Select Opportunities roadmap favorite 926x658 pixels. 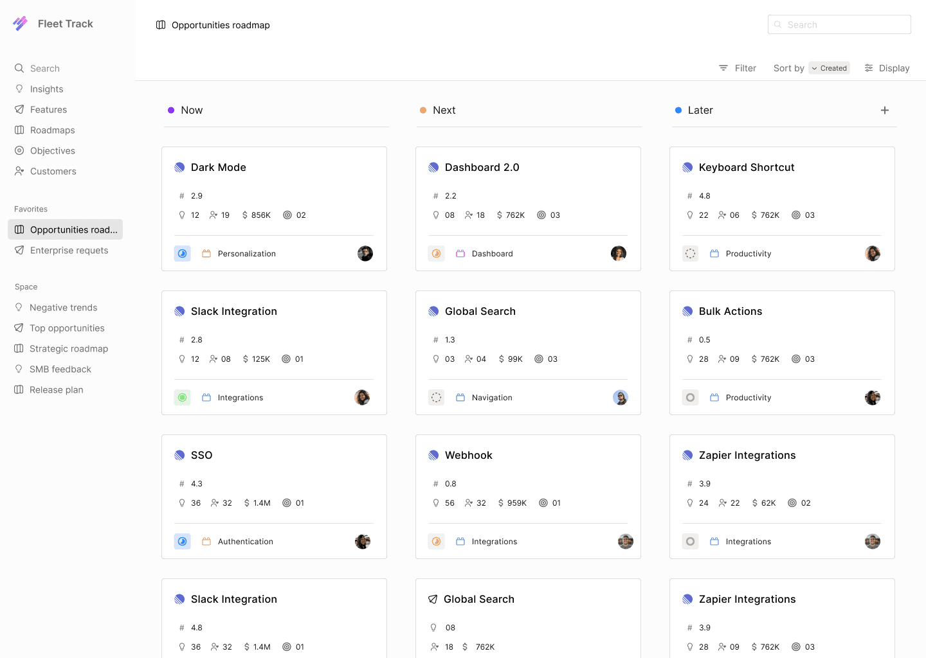[x=65, y=229]
